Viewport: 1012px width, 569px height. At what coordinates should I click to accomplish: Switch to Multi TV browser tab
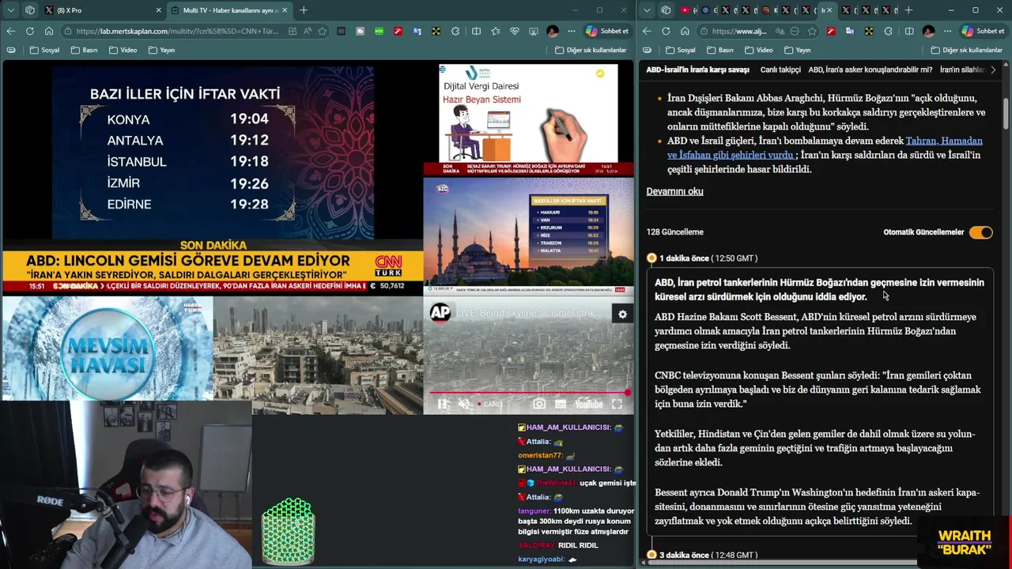pyautogui.click(x=229, y=10)
